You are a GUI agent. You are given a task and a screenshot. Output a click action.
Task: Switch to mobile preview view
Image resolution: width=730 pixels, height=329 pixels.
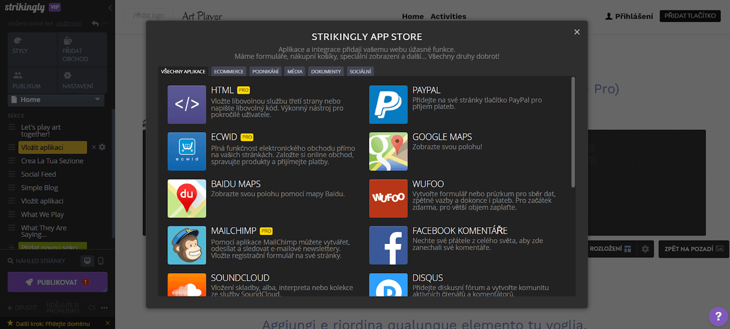101,261
